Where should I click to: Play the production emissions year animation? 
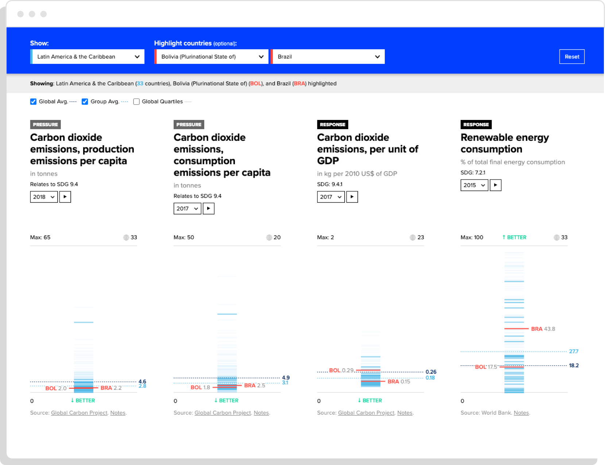click(65, 197)
